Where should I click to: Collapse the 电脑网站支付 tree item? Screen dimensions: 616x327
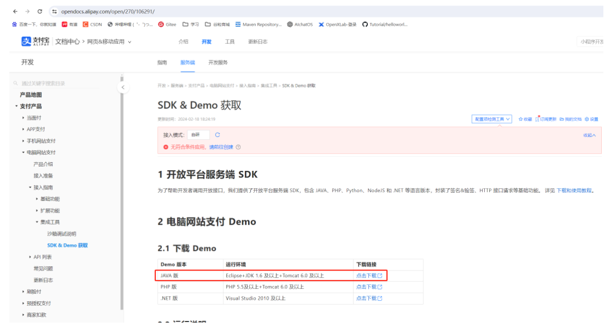(x=23, y=152)
